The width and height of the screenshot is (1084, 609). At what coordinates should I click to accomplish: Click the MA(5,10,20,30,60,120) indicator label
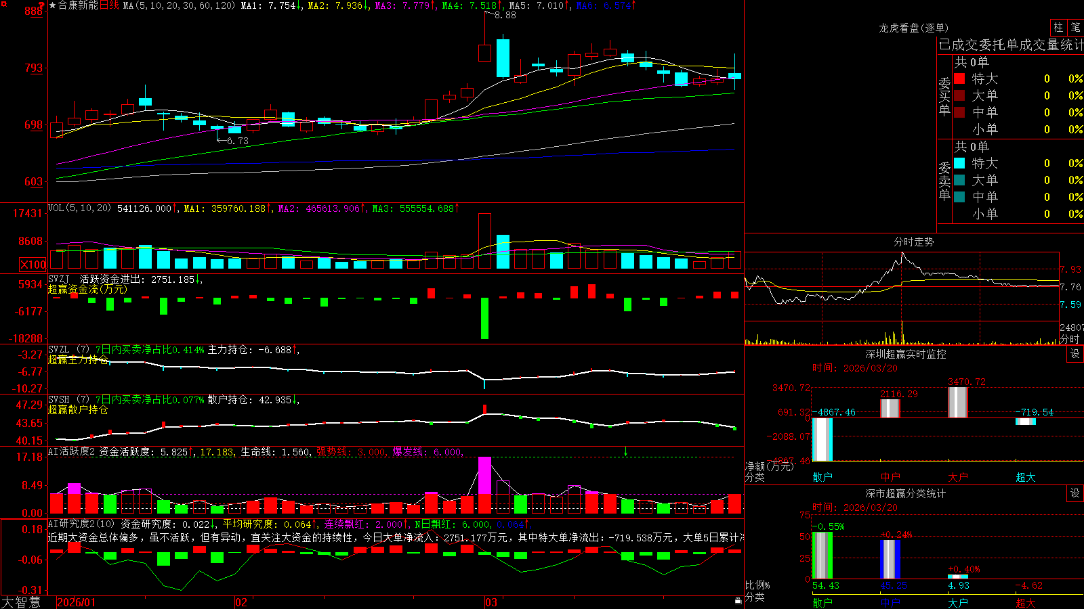coord(180,5)
